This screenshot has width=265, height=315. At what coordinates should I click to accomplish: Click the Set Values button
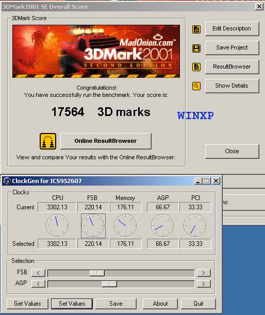[x=72, y=304]
